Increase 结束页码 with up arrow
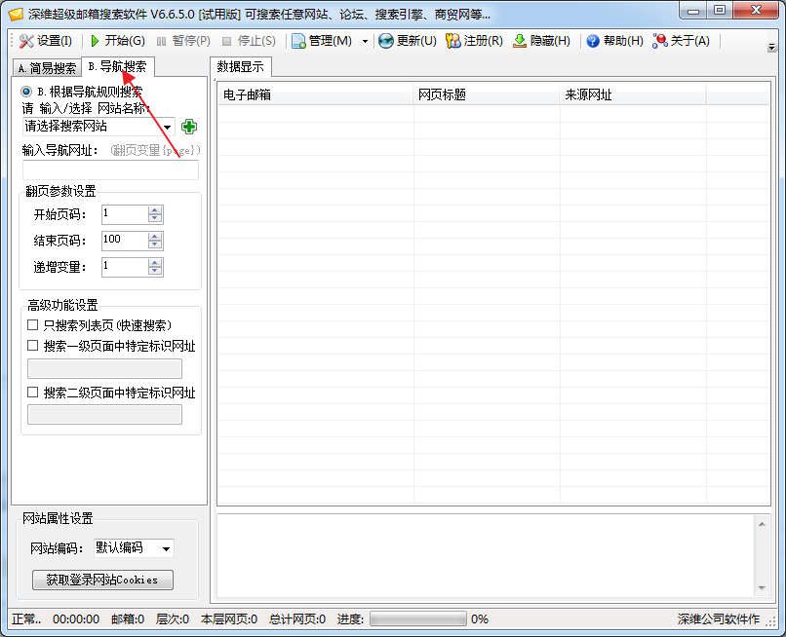 155,237
